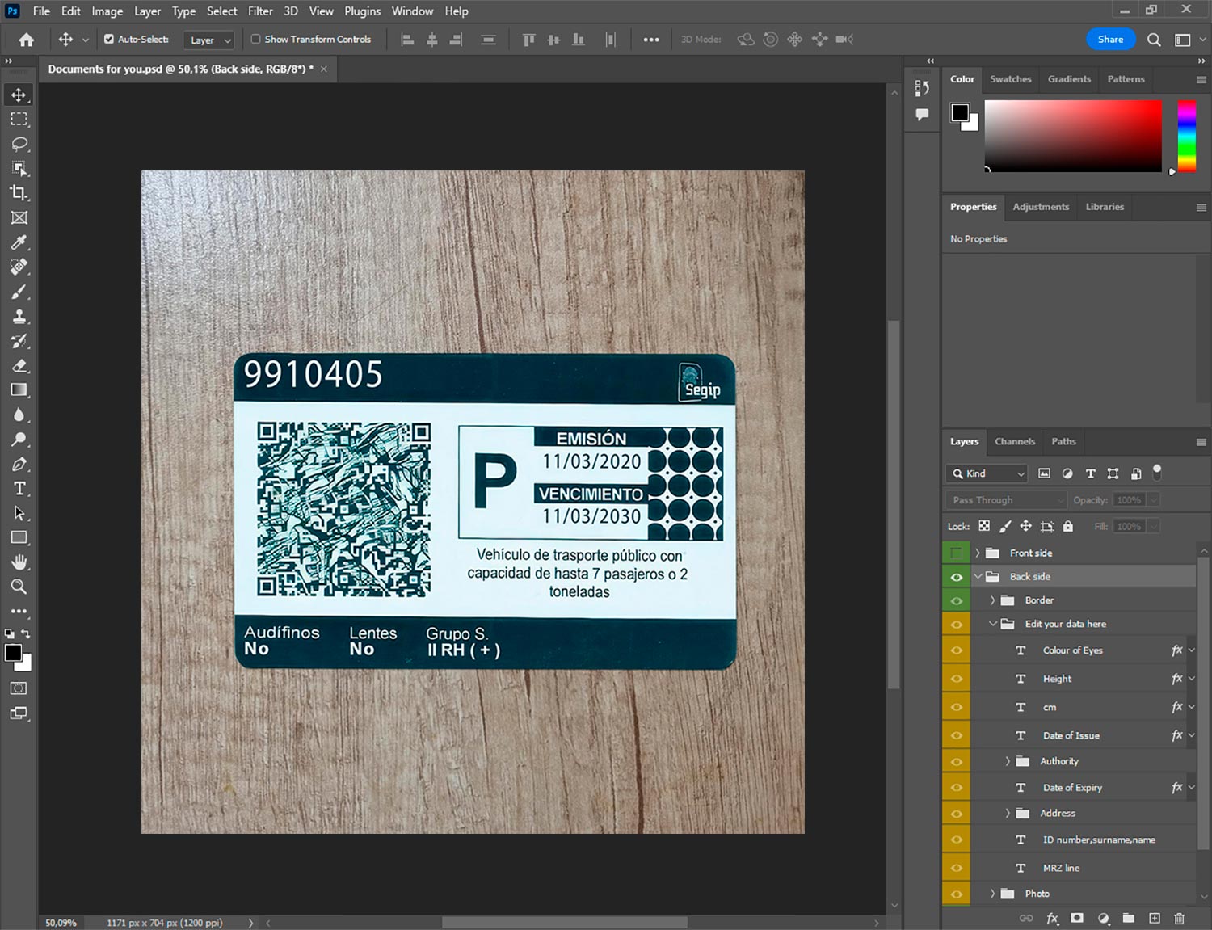
Task: Select the Lasso tool
Action: coord(19,144)
